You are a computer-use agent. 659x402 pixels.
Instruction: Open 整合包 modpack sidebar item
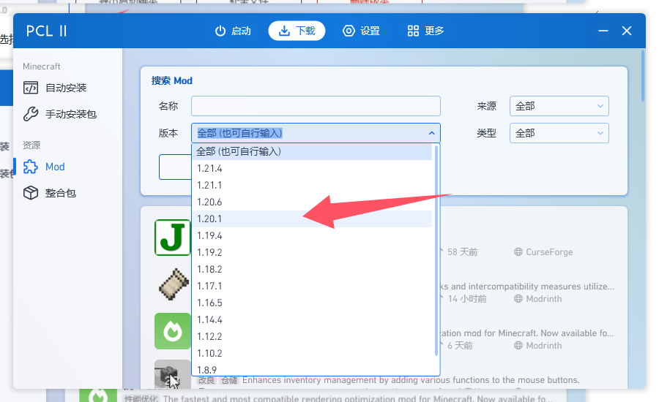[x=60, y=193]
